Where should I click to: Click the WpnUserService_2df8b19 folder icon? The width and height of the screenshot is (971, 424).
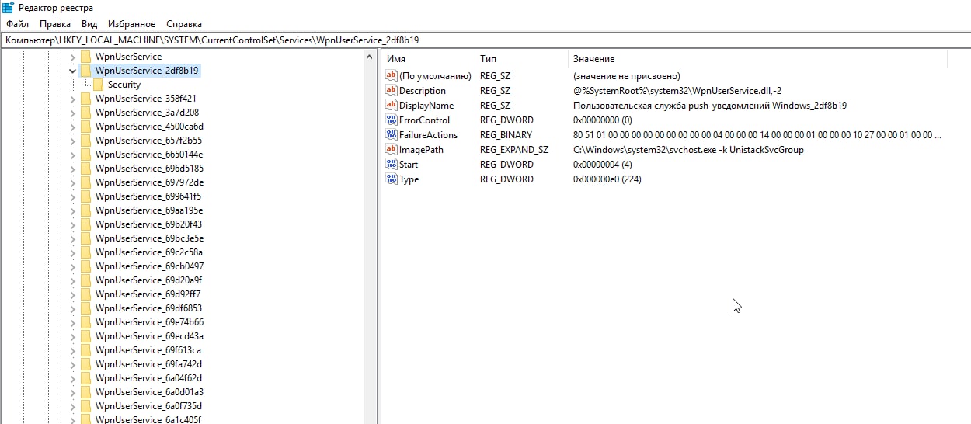coord(85,71)
